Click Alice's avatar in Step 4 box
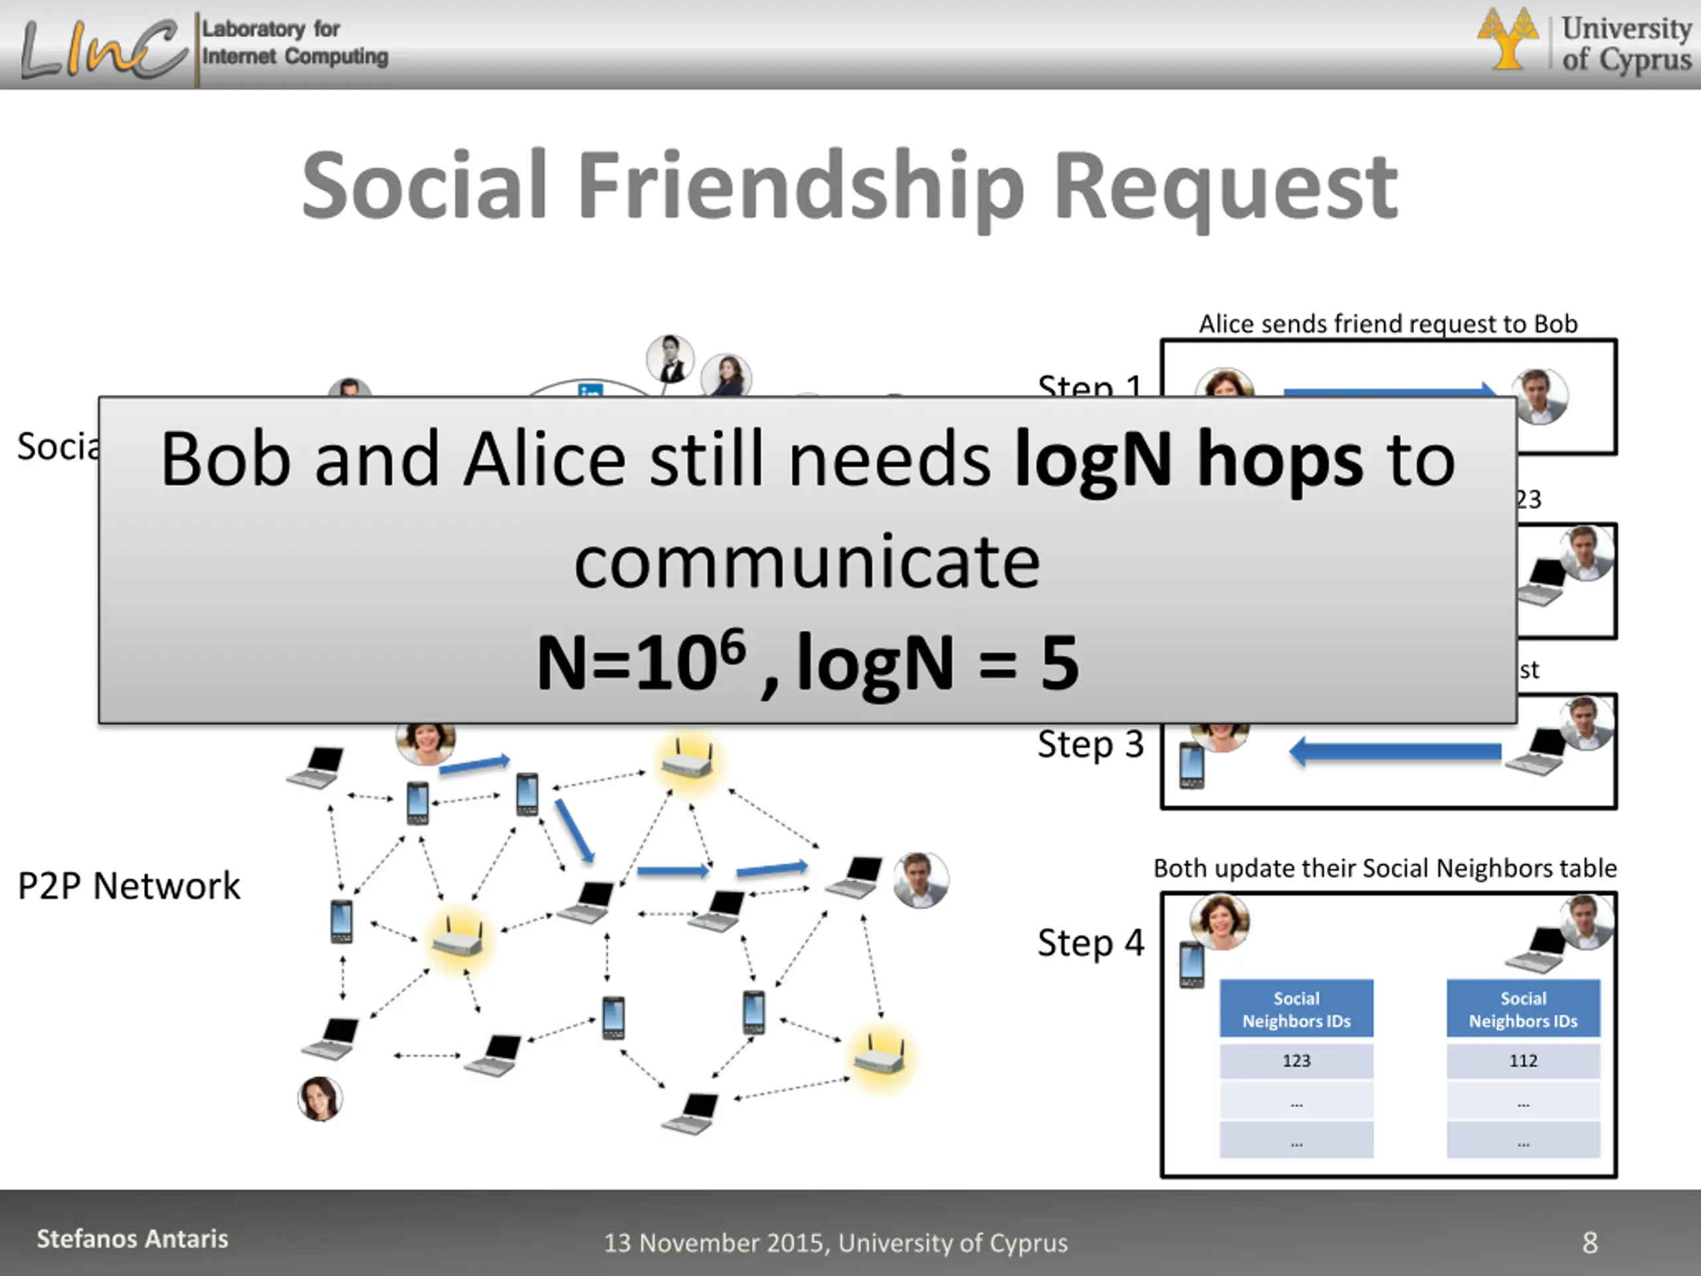 point(1220,921)
